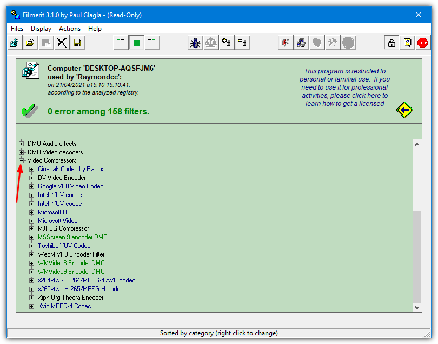This screenshot has height=344, width=438.
Task: Open the Help menu
Action: 95,29
